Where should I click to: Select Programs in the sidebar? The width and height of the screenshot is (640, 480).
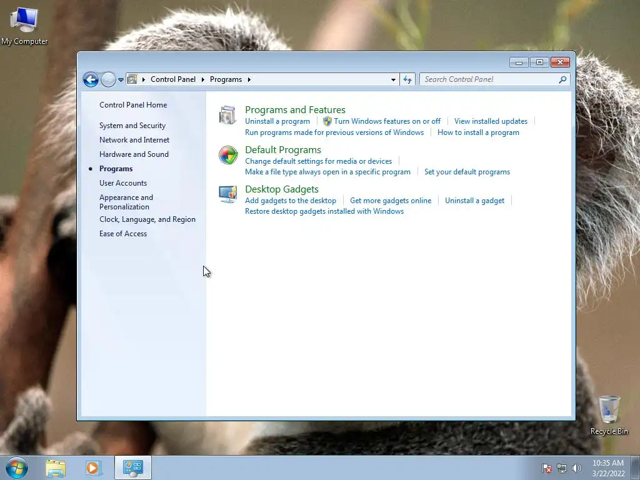[116, 169]
